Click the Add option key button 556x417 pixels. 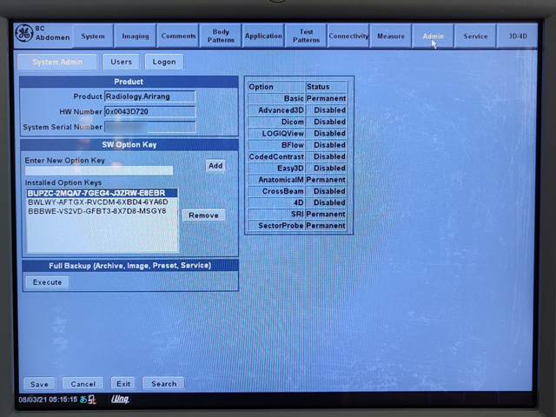(215, 166)
